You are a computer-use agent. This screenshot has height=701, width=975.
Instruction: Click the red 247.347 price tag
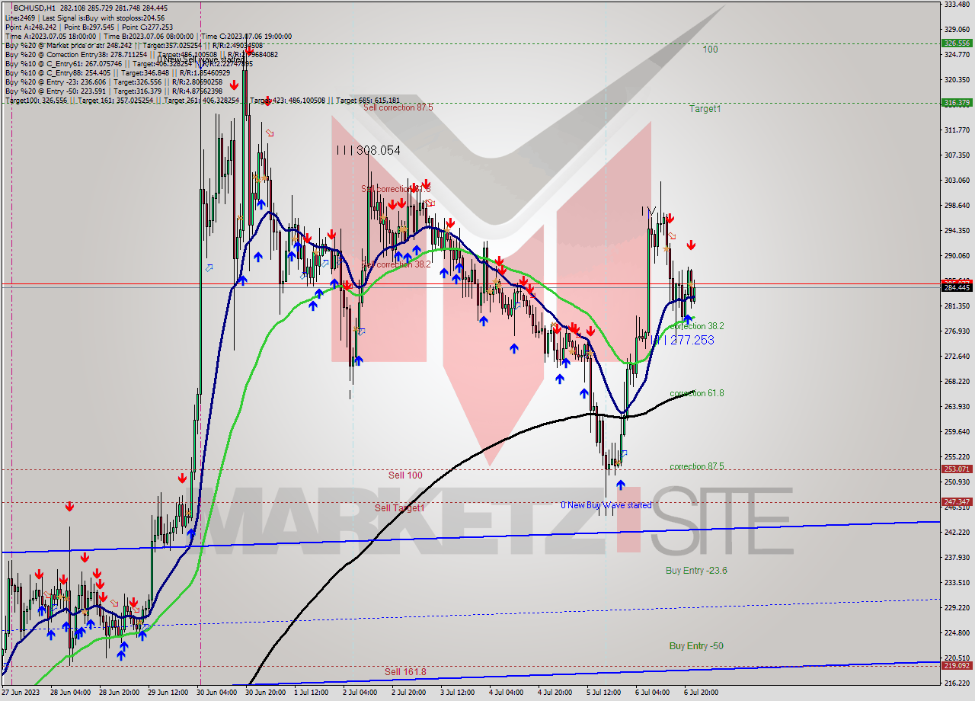point(957,502)
